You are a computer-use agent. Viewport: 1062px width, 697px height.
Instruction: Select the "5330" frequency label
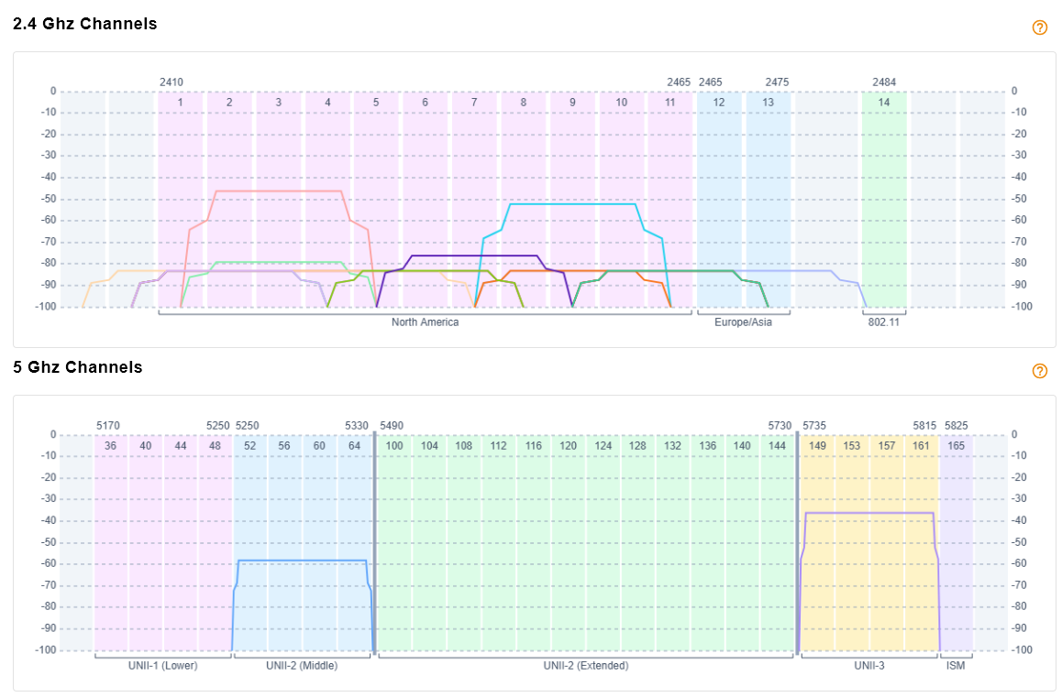click(x=357, y=426)
